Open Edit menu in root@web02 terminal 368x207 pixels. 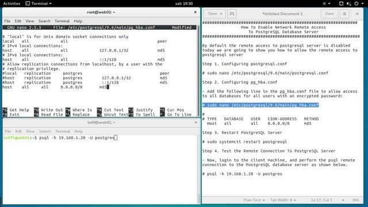point(18,21)
